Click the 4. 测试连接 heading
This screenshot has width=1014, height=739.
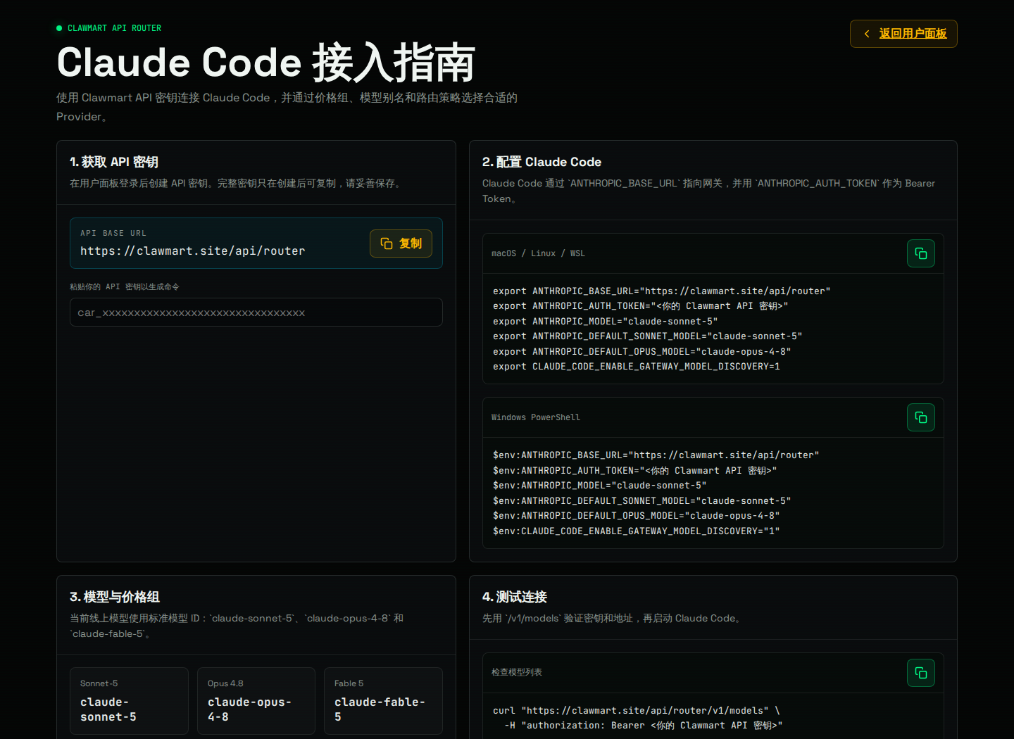(x=515, y=597)
